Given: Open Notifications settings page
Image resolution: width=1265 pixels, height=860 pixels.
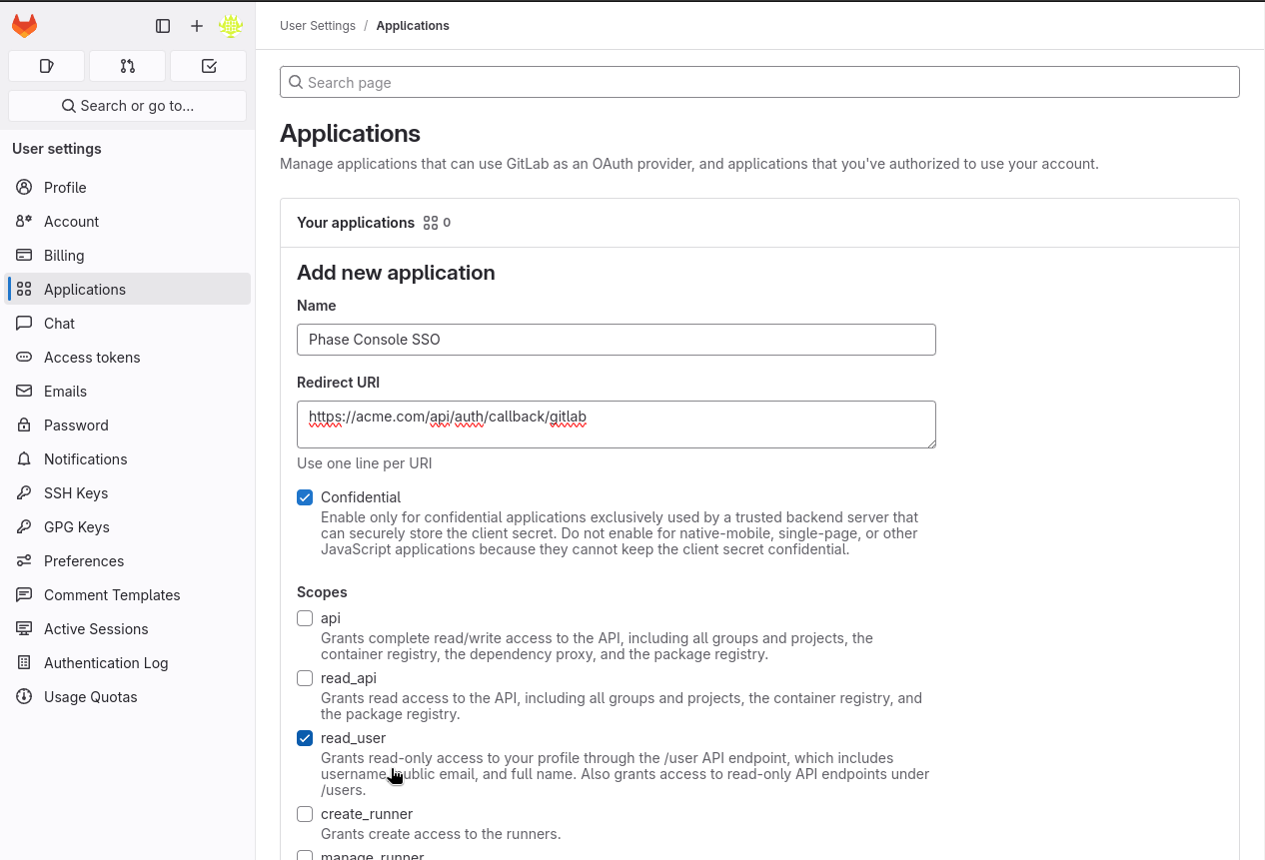Looking at the screenshot, I should [128, 458].
